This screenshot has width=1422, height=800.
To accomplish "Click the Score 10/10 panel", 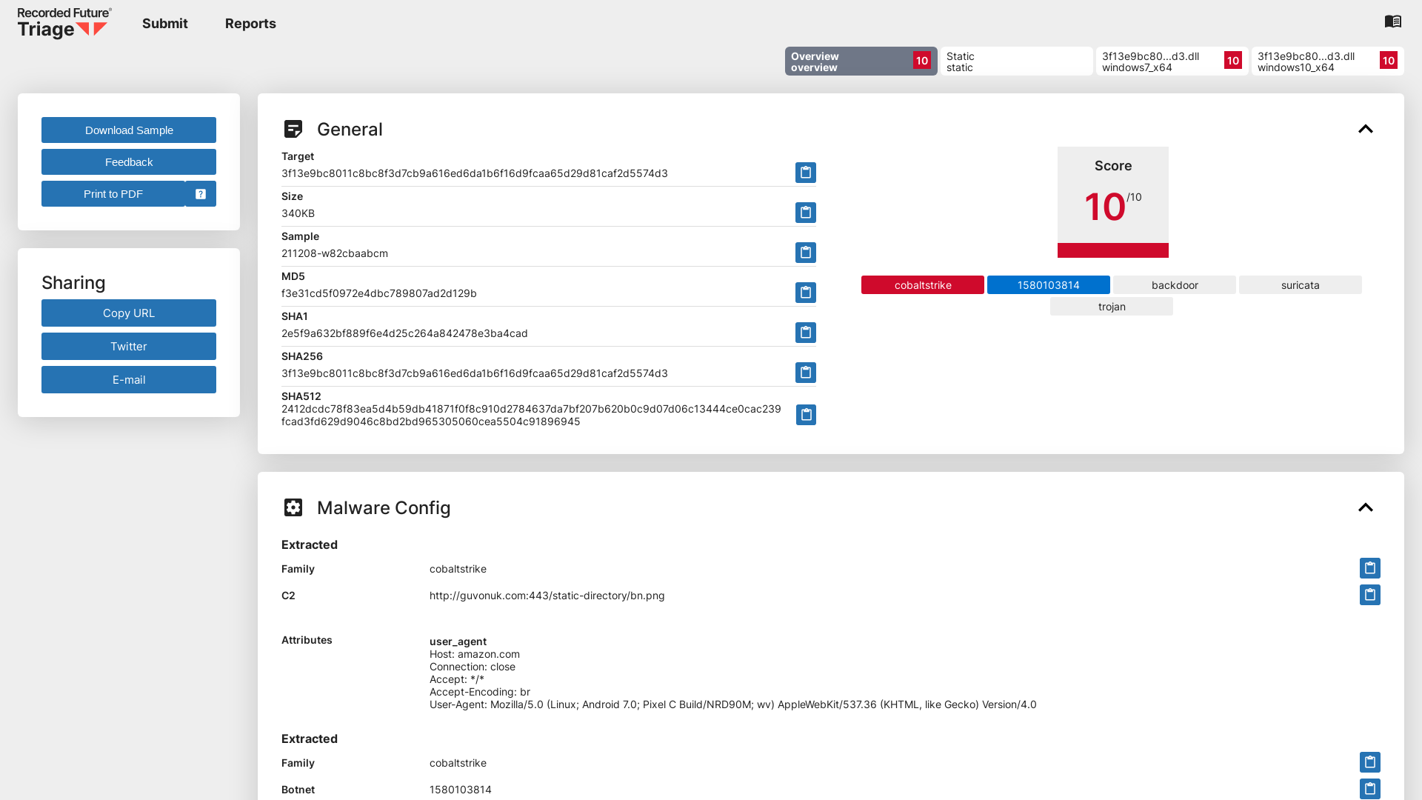I will click(x=1113, y=202).
